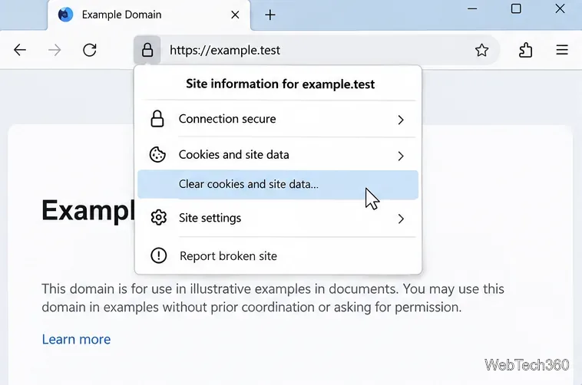Click the Example Domain tab favicon
This screenshot has height=385, width=582.
click(65, 15)
